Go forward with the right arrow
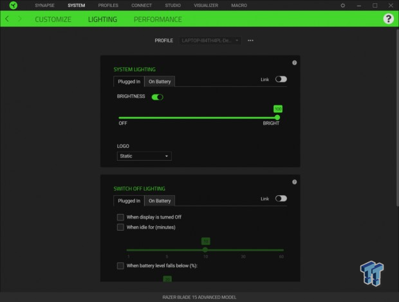This screenshot has width=399, height=302. [x=19, y=19]
